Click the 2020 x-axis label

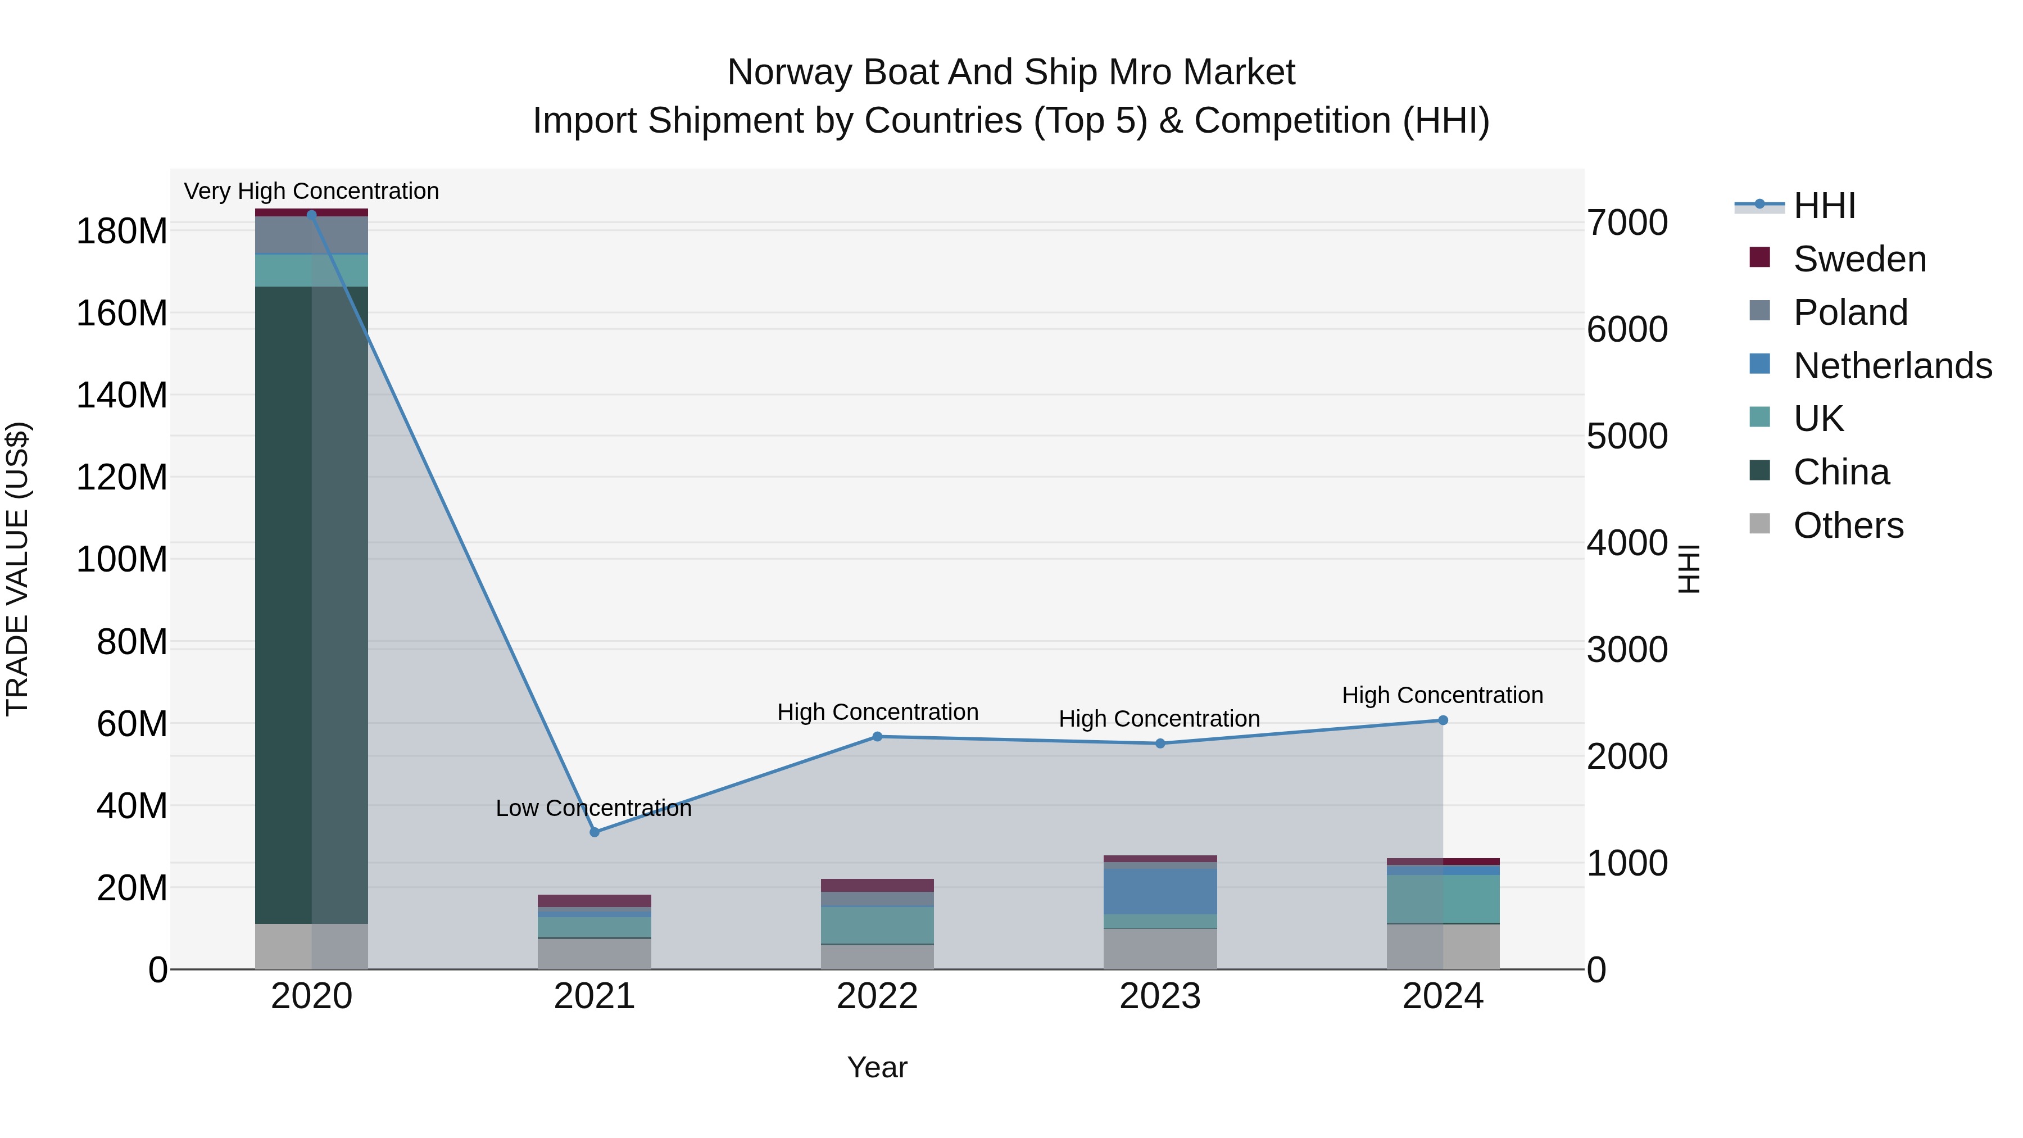click(x=312, y=996)
